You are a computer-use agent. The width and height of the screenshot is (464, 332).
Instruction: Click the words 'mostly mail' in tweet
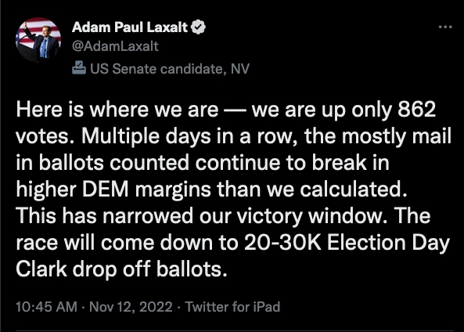point(397,137)
